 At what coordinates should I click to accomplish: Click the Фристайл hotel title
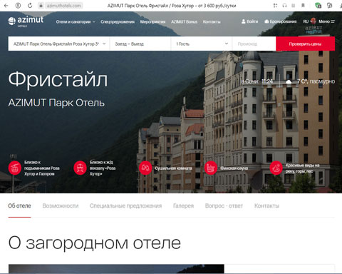[58, 80]
